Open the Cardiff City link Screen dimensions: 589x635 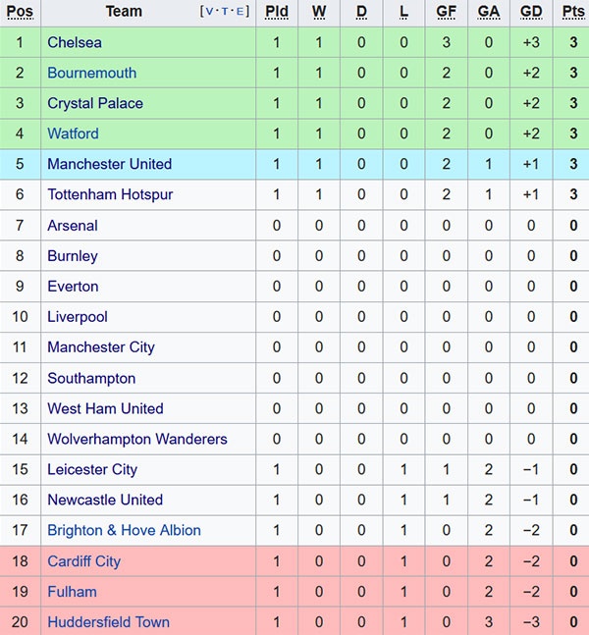tap(84, 561)
